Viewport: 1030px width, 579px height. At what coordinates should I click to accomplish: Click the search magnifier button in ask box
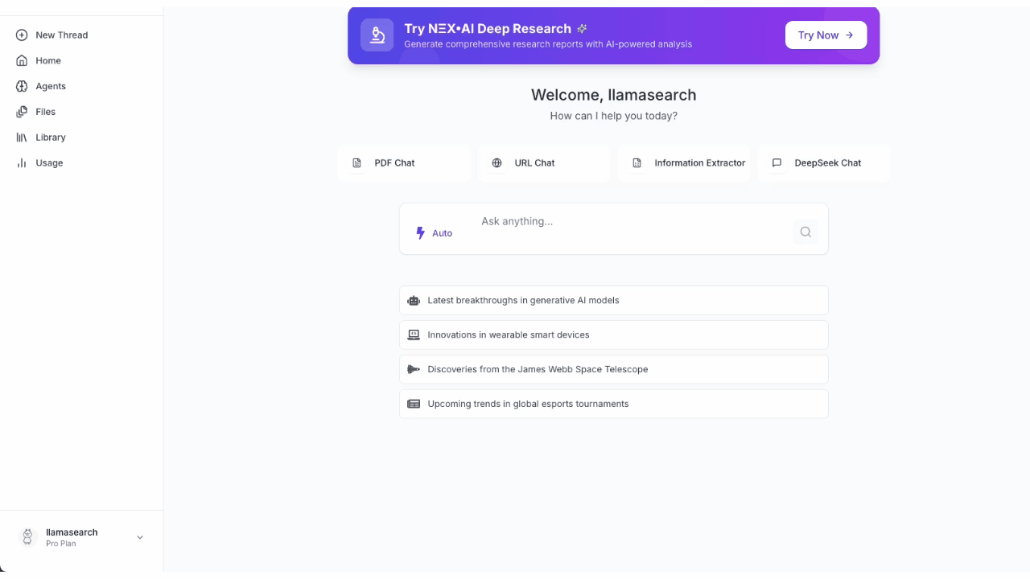805,232
